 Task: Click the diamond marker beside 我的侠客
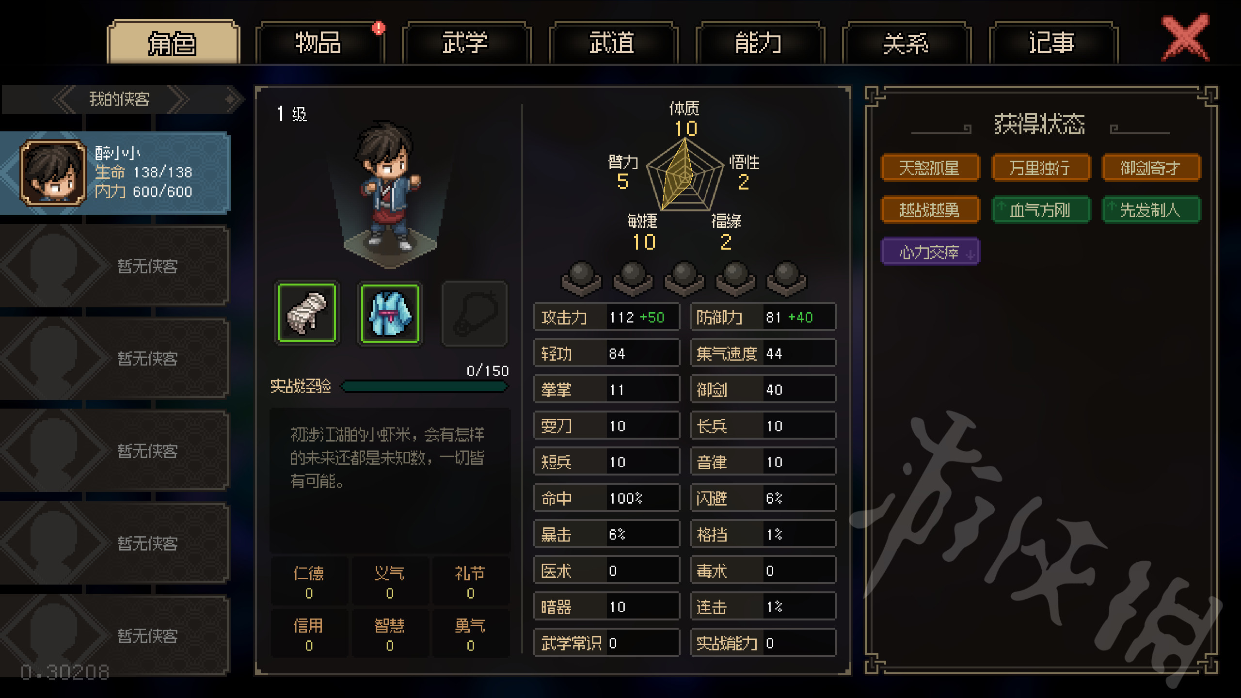(230, 99)
